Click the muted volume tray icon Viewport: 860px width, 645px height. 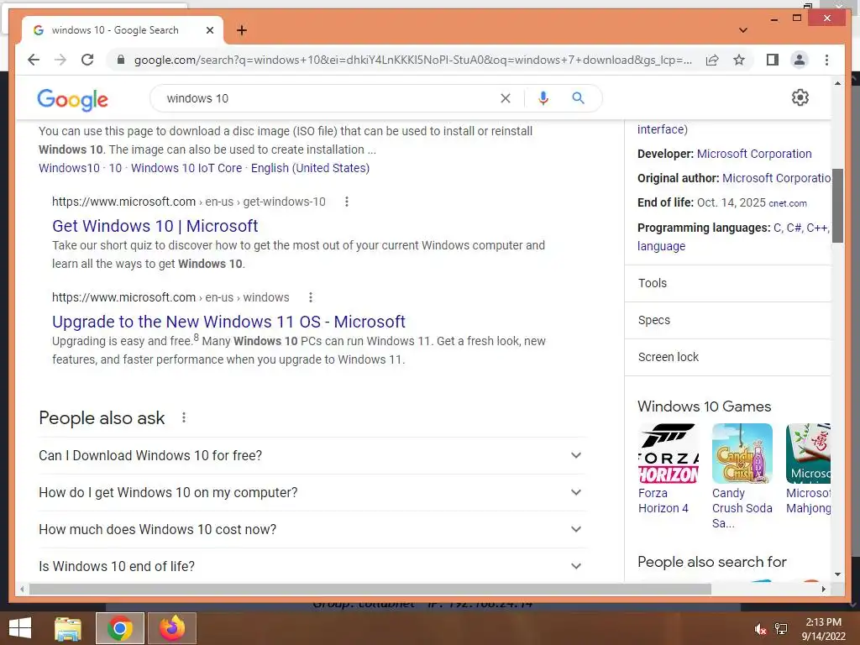(760, 629)
